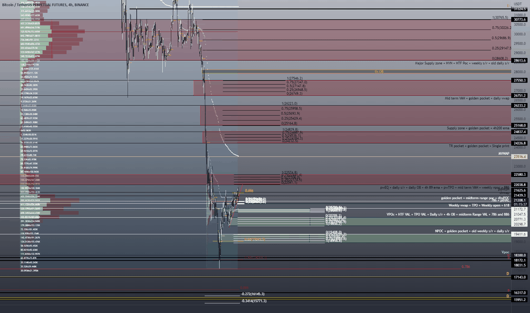This screenshot has width=530, height=313.
Task: Select the 24226.8 price label
Action: (x=520, y=143)
